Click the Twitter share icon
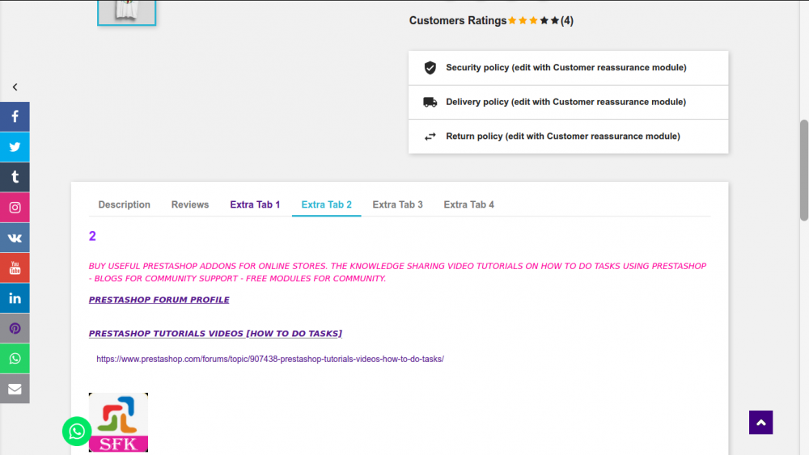809x455 pixels. tap(15, 147)
